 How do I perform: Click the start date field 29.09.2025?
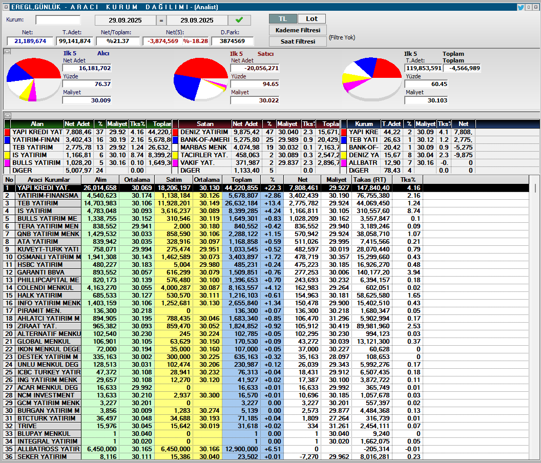pyautogui.click(x=125, y=20)
